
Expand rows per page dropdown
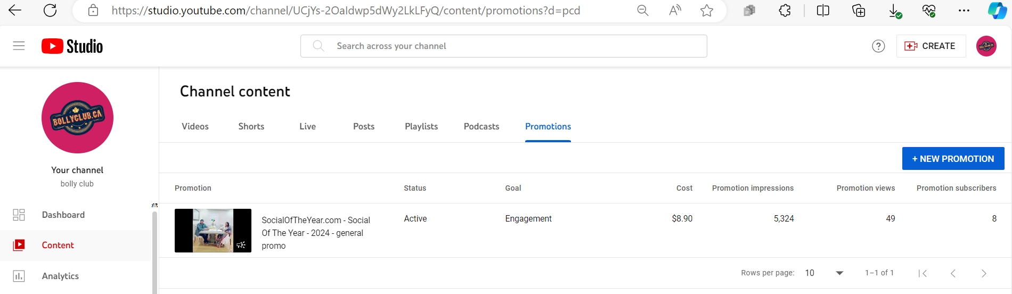click(823, 273)
